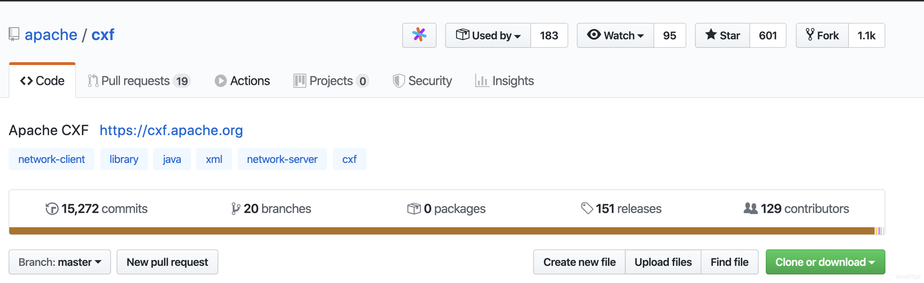924x283 pixels.
Task: Click the branches git-branch icon
Action: tap(235, 209)
